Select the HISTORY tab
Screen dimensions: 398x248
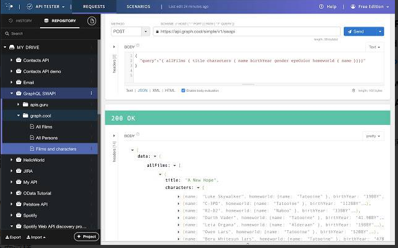click(x=20, y=21)
